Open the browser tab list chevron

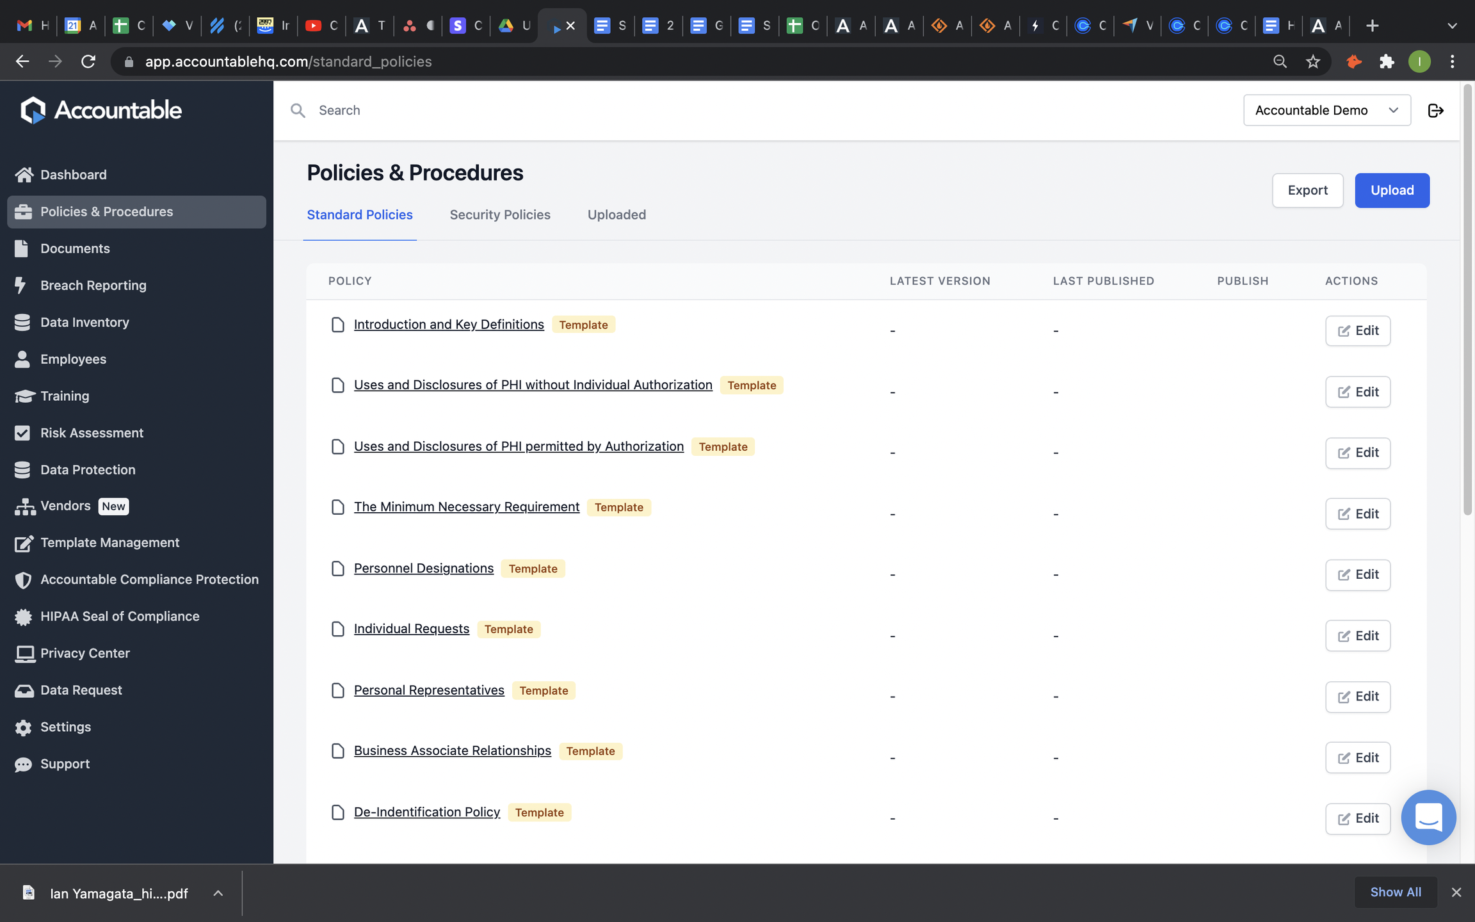(1452, 26)
